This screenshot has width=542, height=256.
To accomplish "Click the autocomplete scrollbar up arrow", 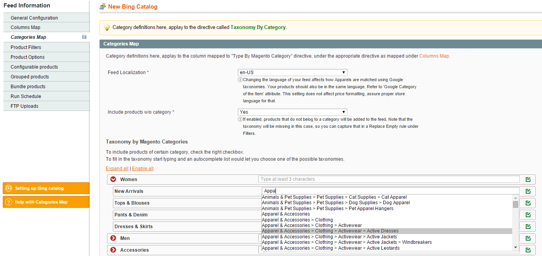I will coord(515,197).
